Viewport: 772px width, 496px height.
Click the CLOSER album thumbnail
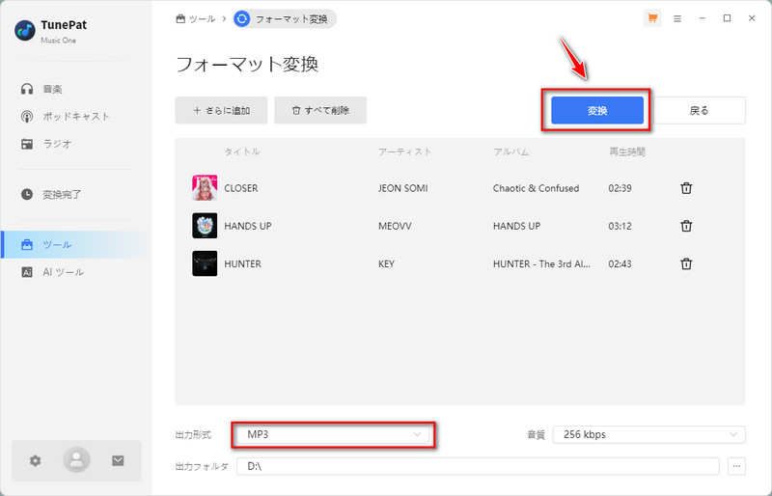click(205, 187)
